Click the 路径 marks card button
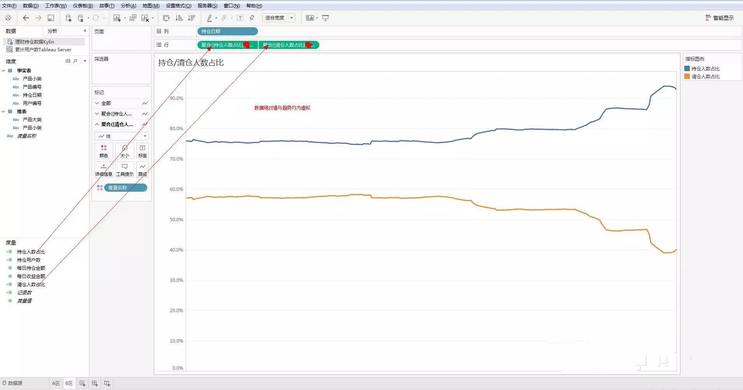743x390 pixels. [143, 170]
